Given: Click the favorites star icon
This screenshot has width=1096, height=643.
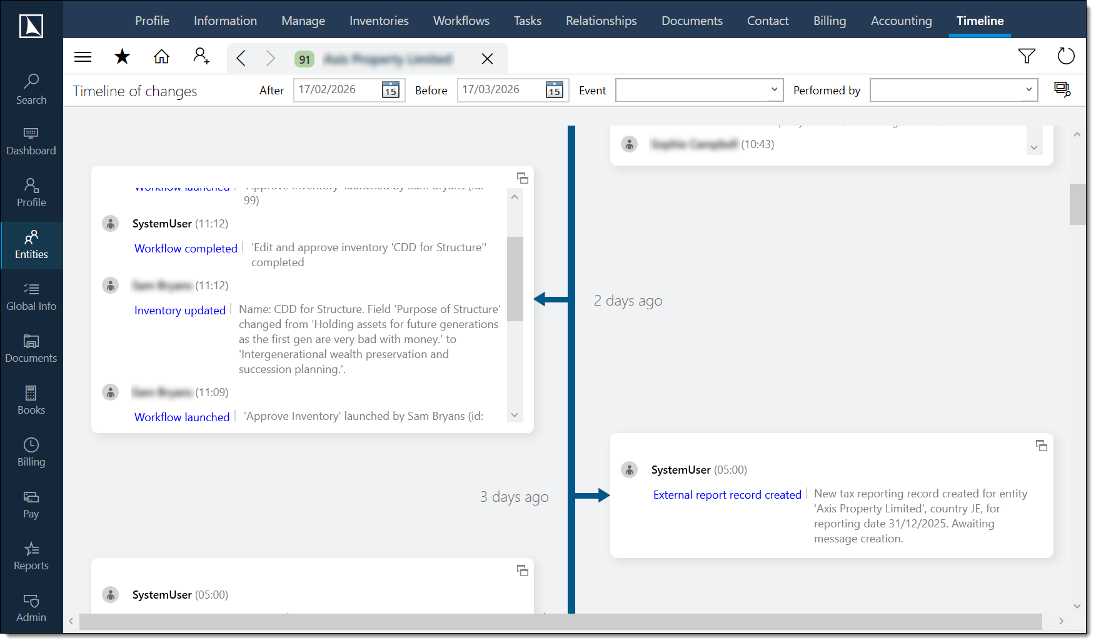Looking at the screenshot, I should pos(123,57).
